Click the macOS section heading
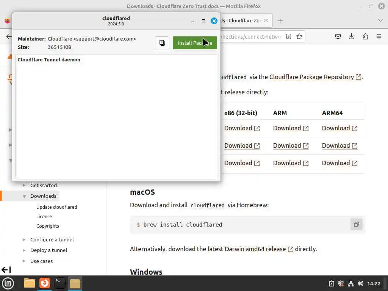Image resolution: width=388 pixels, height=291 pixels. [x=142, y=192]
